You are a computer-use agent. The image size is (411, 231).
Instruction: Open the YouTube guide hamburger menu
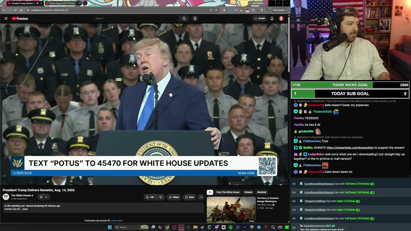(6, 19)
